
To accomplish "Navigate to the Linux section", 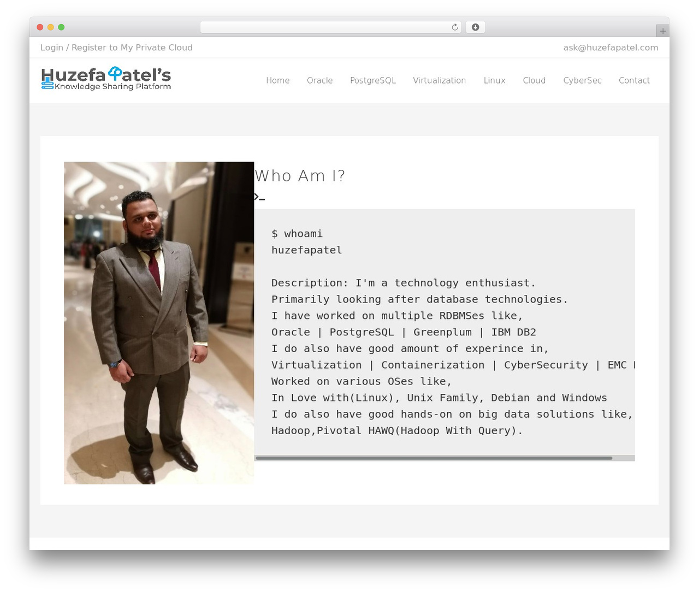I will point(494,80).
